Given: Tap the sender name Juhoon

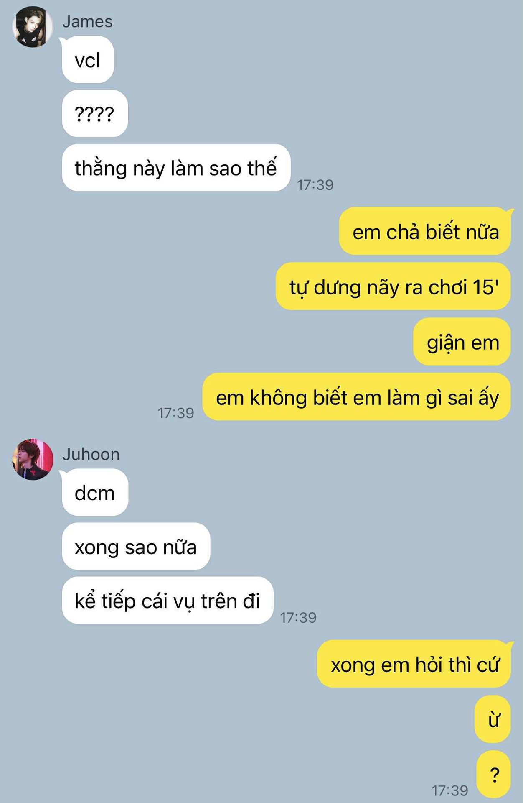Looking at the screenshot, I should 91,454.
